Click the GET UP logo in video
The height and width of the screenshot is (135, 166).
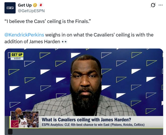(17, 55)
